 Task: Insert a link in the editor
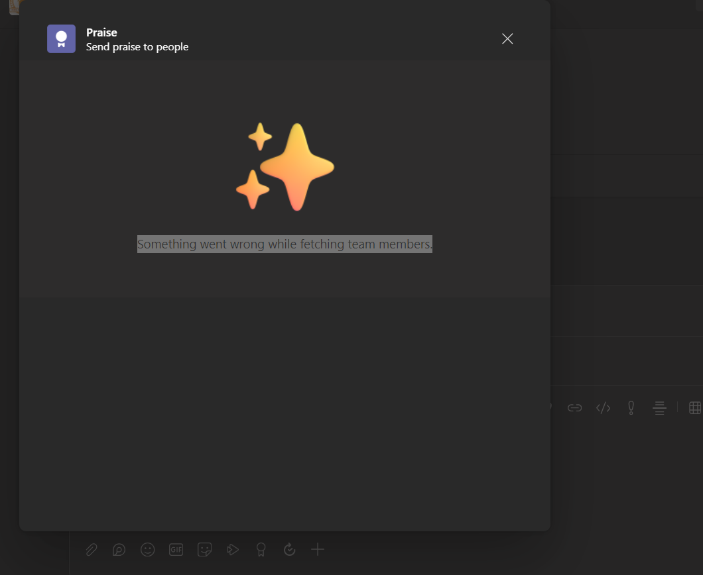574,407
